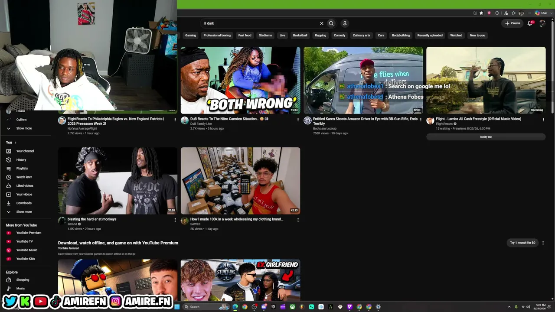This screenshot has height=312, width=555.
Task: Open the 'BOTH WRONG' DuB video thumbnail
Action: pyautogui.click(x=240, y=80)
